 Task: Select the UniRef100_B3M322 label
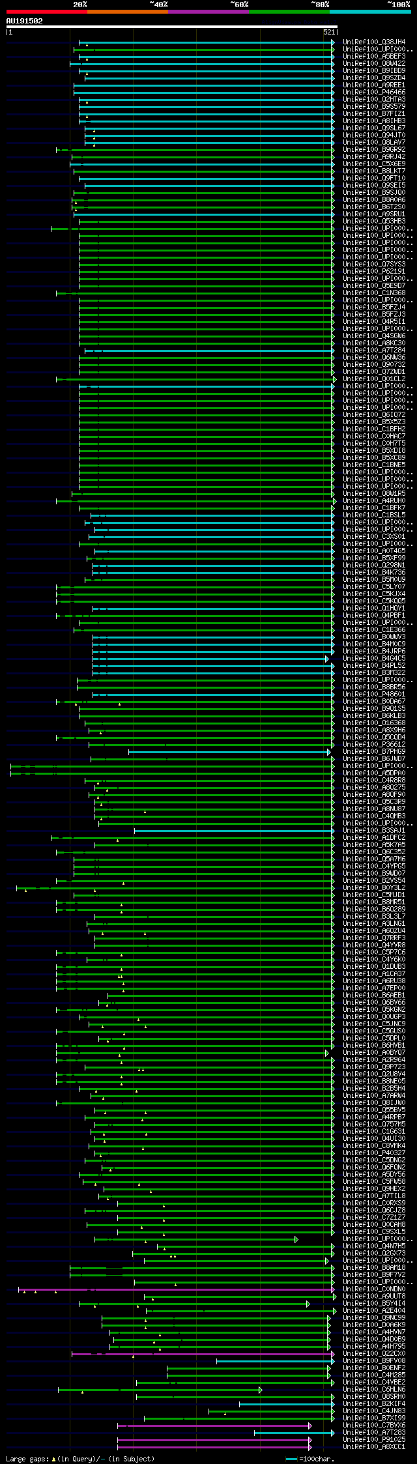[x=374, y=673]
